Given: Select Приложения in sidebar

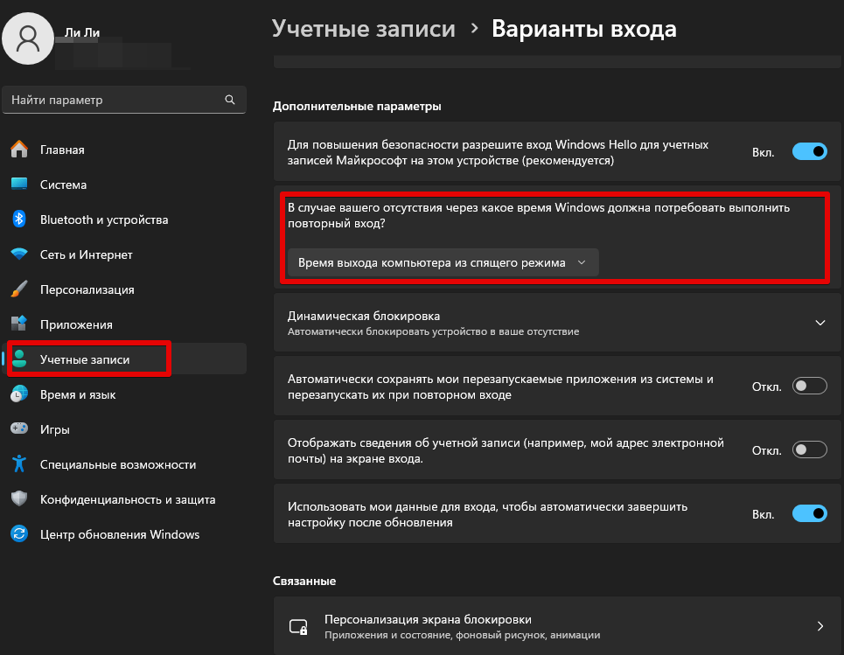Looking at the screenshot, I should point(76,324).
